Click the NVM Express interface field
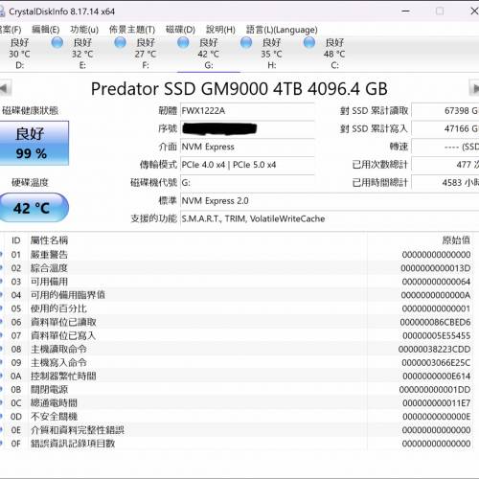This screenshot has height=479, width=479. [247, 147]
